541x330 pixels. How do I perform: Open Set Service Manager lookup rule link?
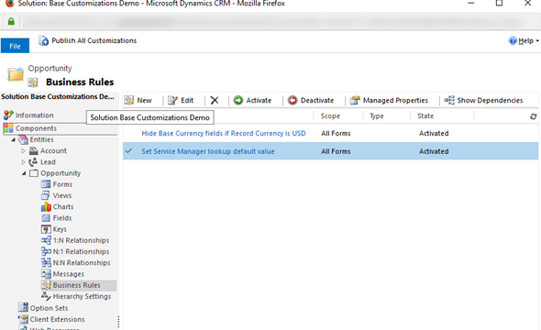[208, 151]
